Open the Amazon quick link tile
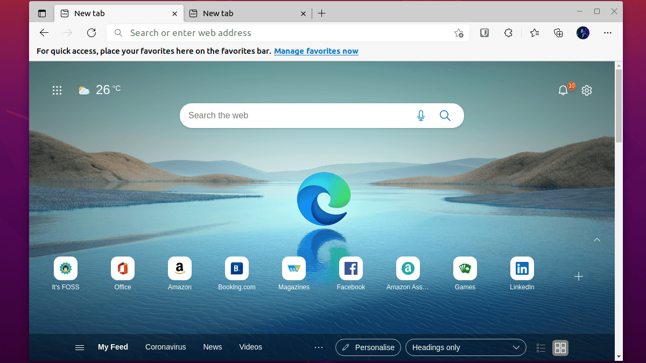 click(180, 274)
